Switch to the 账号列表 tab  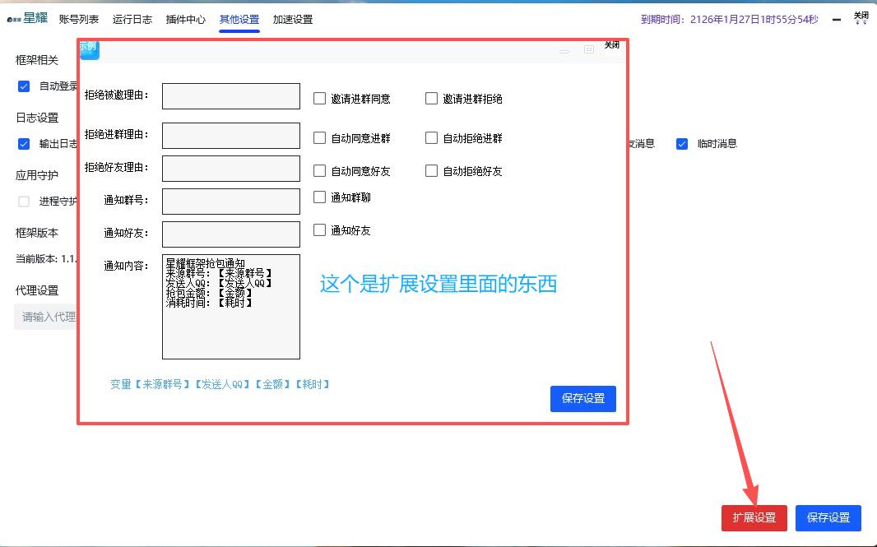click(x=79, y=18)
